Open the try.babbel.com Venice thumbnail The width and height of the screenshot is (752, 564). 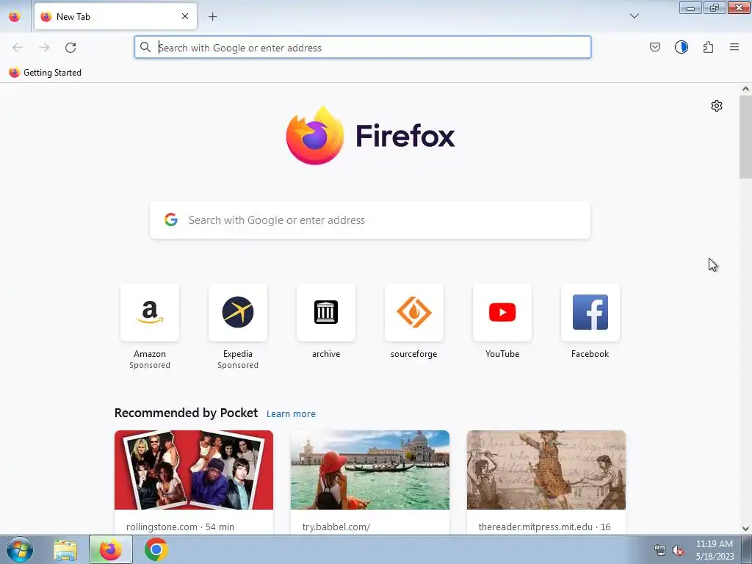[x=370, y=470]
